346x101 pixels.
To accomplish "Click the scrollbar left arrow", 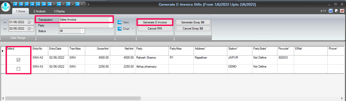I will coord(3,98).
